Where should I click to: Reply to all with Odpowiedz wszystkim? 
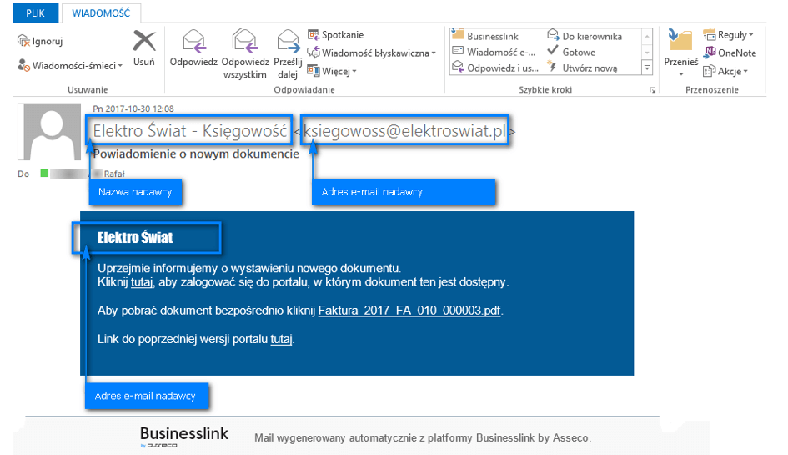[x=245, y=54]
